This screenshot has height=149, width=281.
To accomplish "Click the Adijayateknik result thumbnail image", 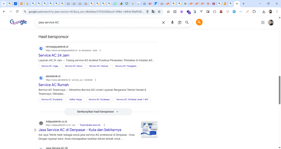I will coord(149,130).
